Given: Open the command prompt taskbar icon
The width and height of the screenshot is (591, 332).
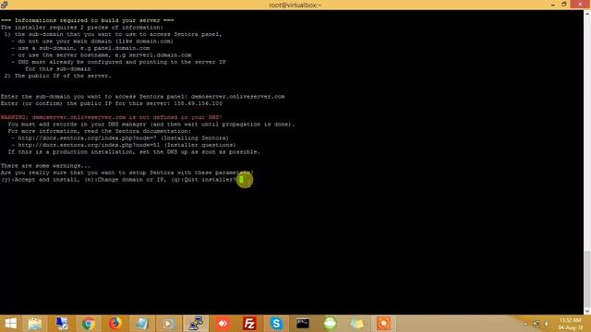Looking at the screenshot, I should tap(303, 324).
